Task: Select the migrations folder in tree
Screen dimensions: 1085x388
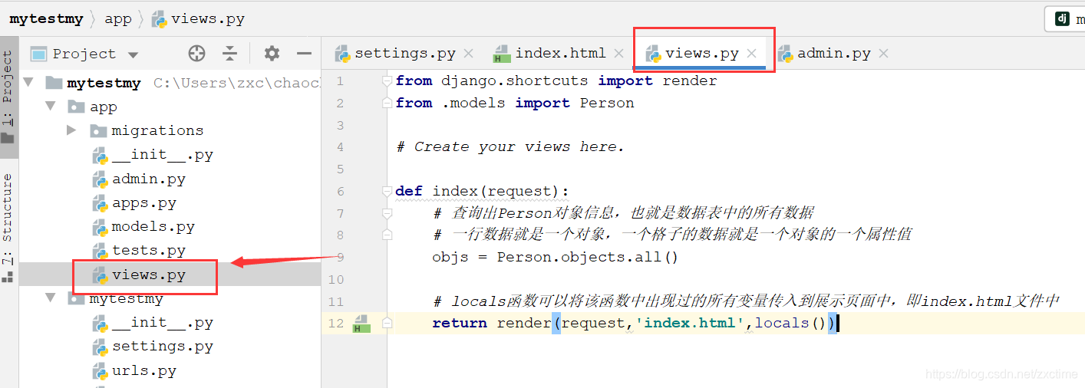Action: (x=157, y=130)
